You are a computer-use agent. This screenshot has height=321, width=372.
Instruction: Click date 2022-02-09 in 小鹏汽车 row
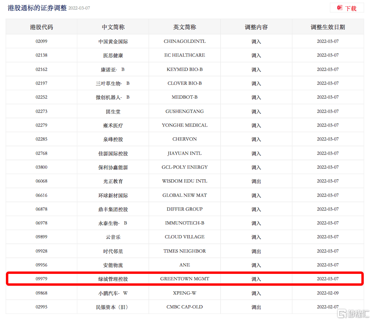click(x=328, y=293)
